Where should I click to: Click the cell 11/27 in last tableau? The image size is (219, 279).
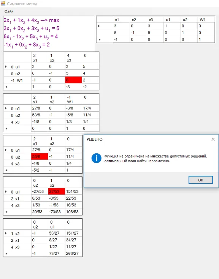pyautogui.click(x=73, y=247)
